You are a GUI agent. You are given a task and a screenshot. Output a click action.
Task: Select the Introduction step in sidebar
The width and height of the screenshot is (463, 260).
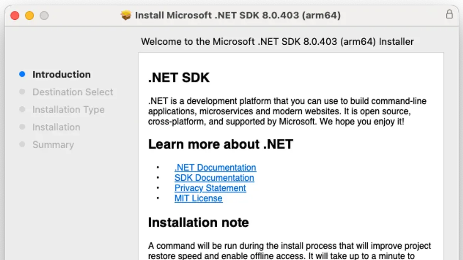click(62, 74)
